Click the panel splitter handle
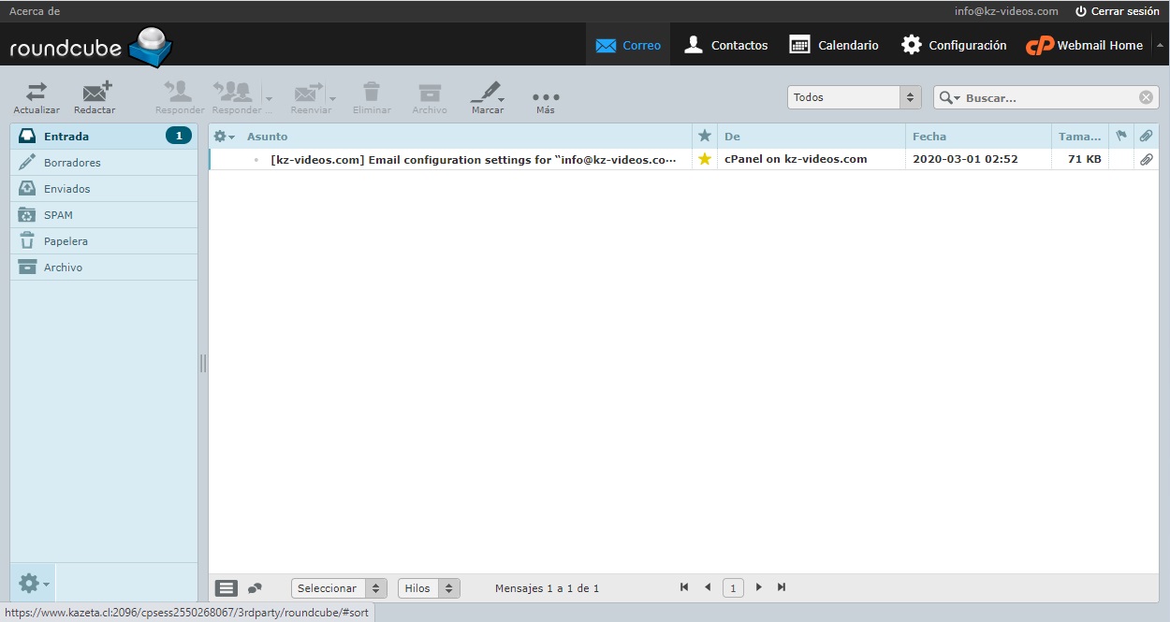This screenshot has height=622, width=1170. (x=203, y=363)
